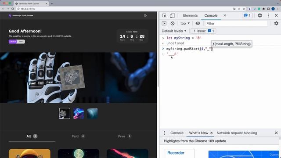281x158 pixels.
Task: Click the browser back arrow
Action: pos(3,9)
